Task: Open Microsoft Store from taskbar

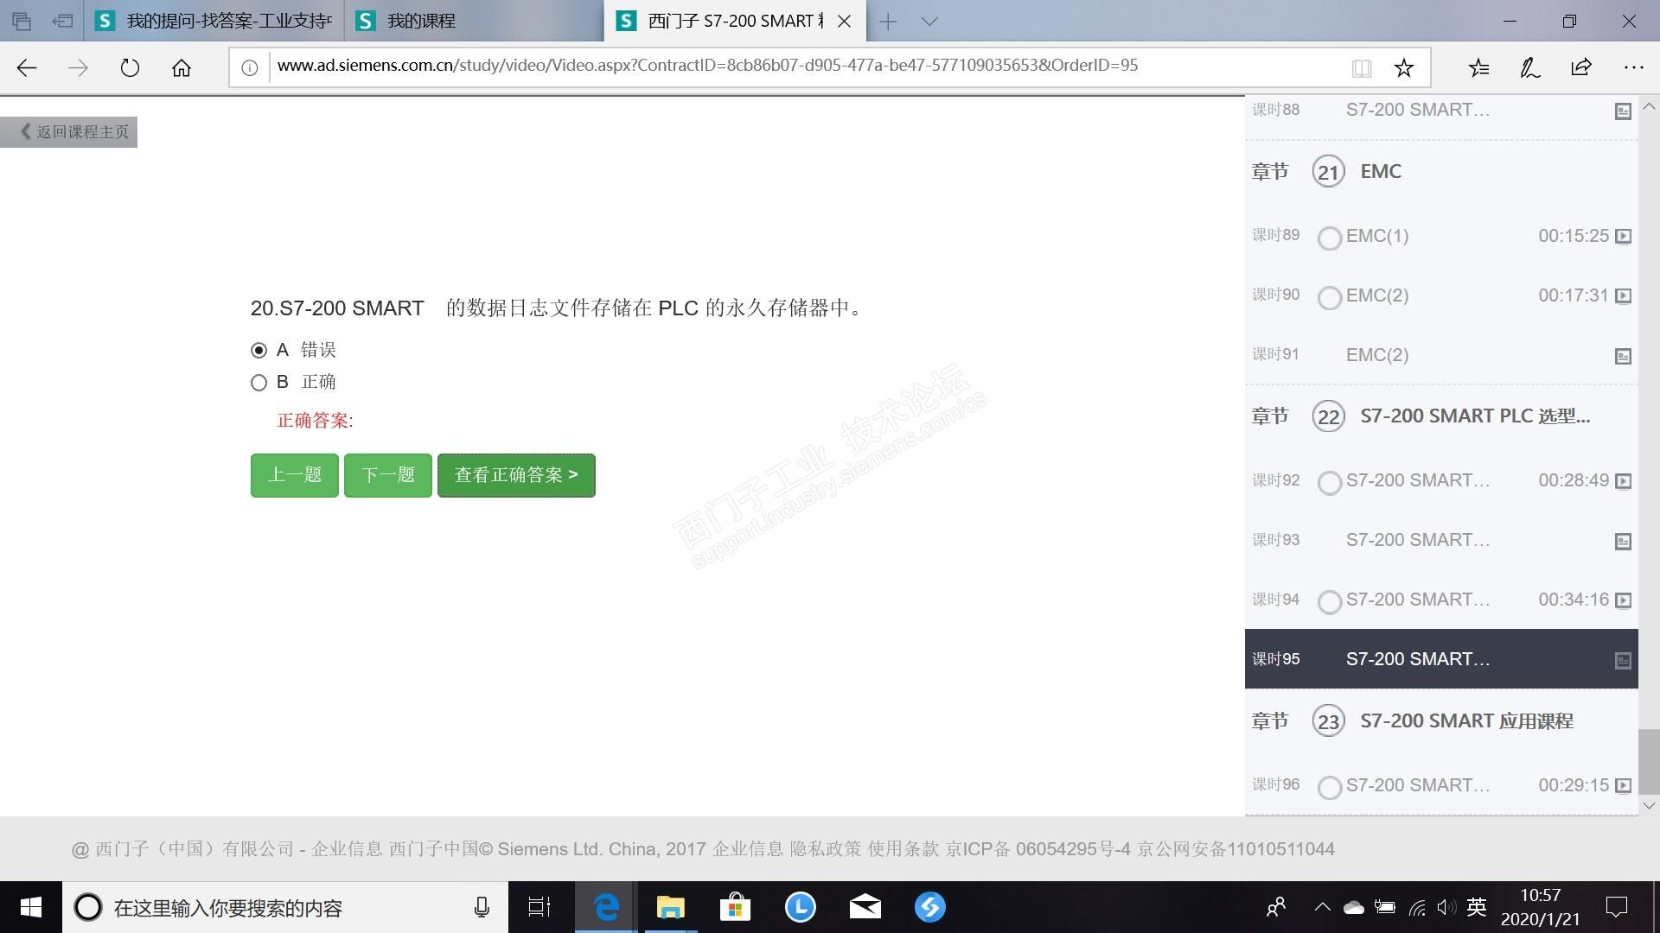Action: click(x=735, y=907)
